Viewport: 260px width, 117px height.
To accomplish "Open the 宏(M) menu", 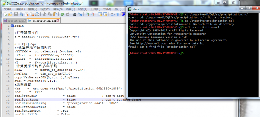I will pos(107,9).
